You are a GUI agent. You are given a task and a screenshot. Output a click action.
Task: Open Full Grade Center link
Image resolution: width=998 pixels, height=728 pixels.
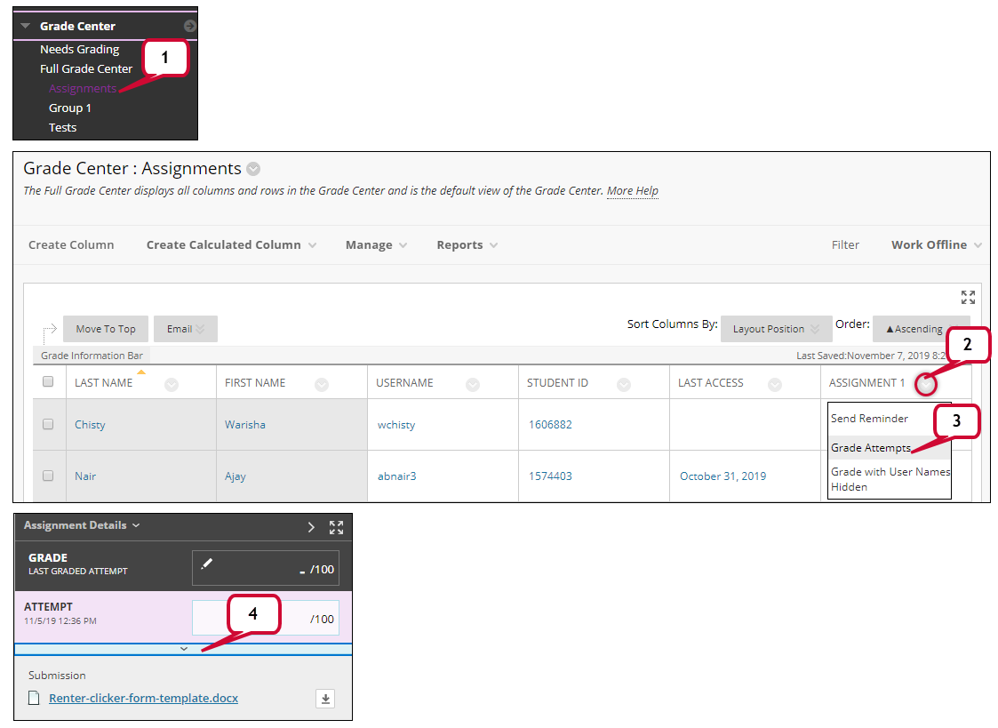click(86, 68)
